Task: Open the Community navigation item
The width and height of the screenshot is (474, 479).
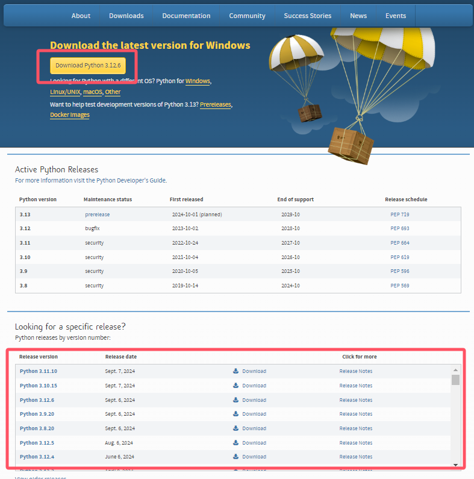Action: point(247,16)
